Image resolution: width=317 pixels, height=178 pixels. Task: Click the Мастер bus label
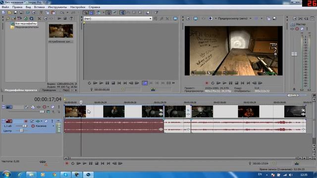pos(301,24)
